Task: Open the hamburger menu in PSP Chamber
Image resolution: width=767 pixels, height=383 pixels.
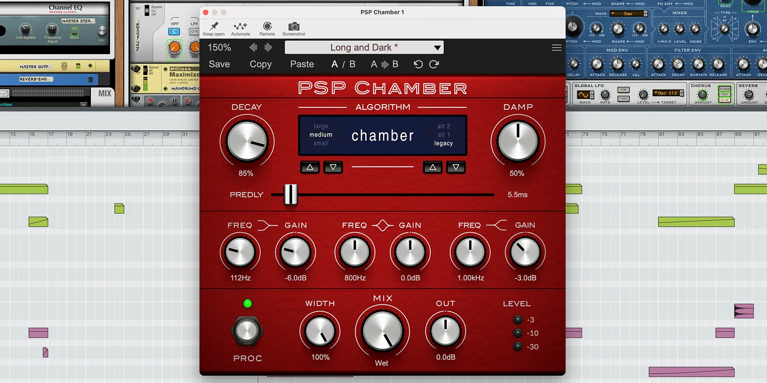Action: point(556,48)
